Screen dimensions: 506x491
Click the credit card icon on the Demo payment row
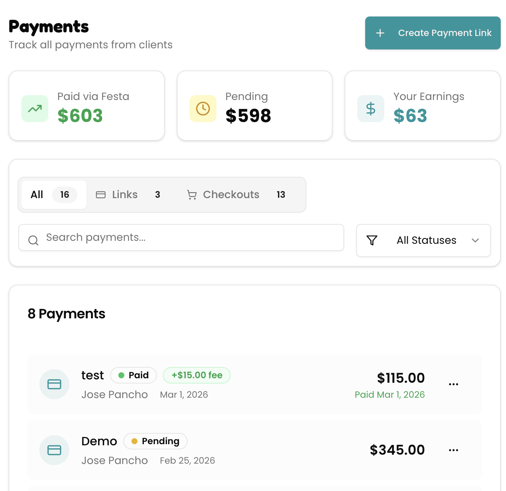point(54,450)
